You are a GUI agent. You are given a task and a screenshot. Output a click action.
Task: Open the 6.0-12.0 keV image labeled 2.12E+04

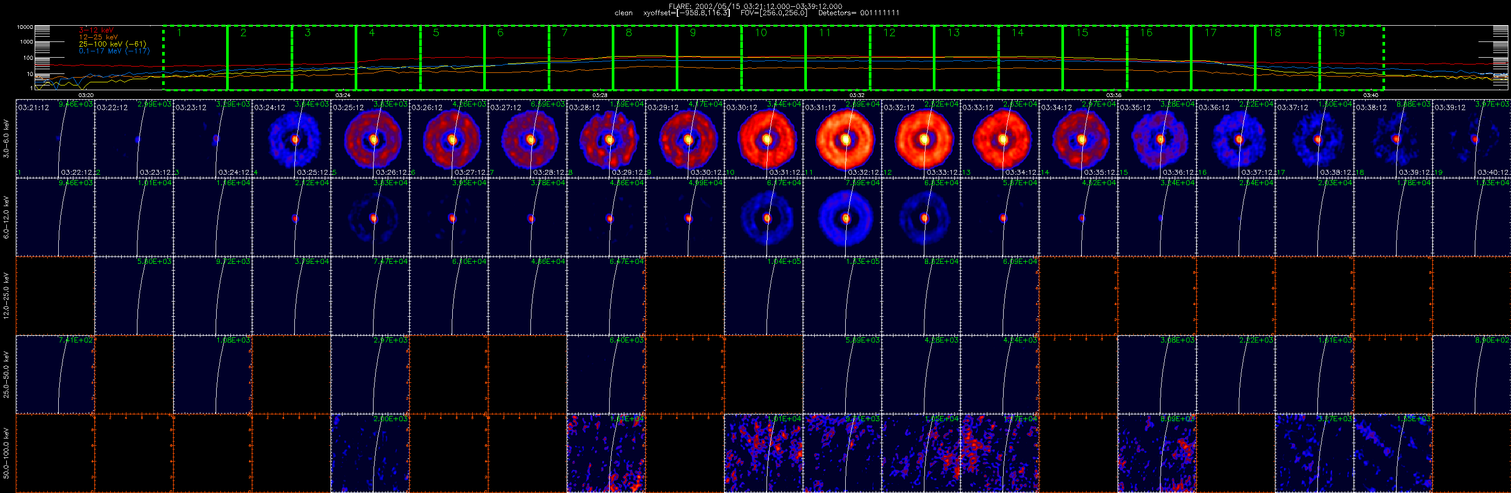click(x=292, y=217)
